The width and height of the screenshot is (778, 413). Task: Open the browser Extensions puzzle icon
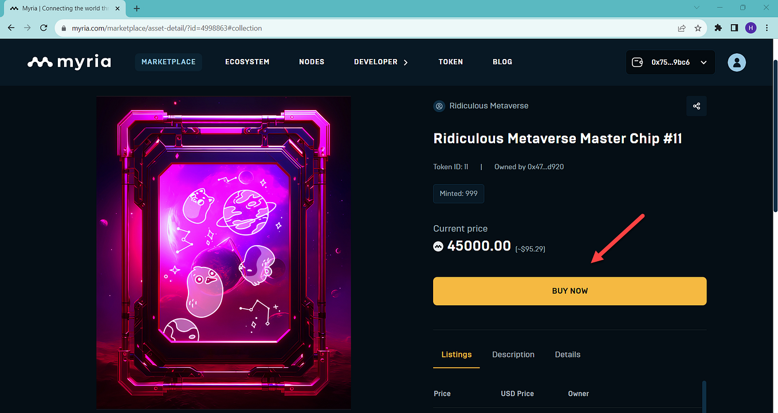click(x=718, y=27)
